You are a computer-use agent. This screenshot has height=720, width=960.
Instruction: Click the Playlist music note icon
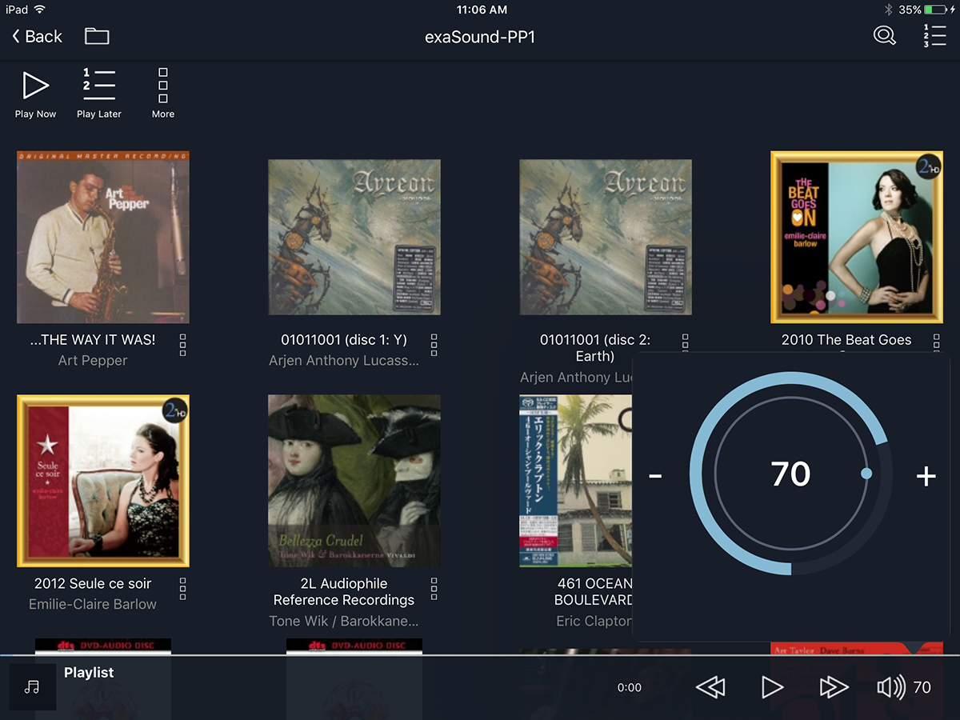[32, 686]
